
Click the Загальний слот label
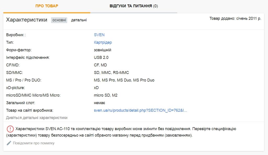pyautogui.click(x=20, y=103)
